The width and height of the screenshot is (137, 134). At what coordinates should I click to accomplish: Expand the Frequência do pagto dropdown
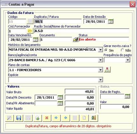tap(128, 60)
